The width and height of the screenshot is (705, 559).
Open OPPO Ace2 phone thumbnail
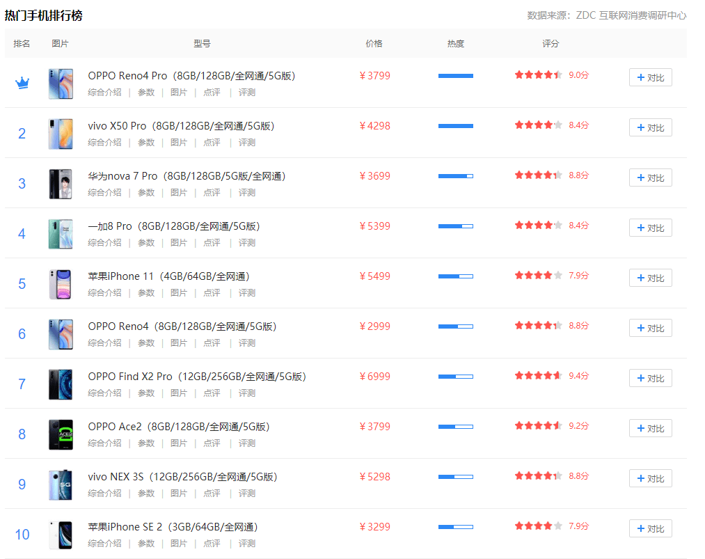(x=61, y=434)
